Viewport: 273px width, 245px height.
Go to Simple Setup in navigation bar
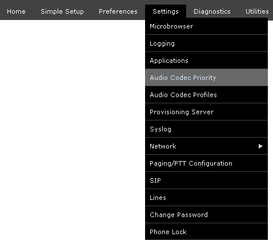62,11
